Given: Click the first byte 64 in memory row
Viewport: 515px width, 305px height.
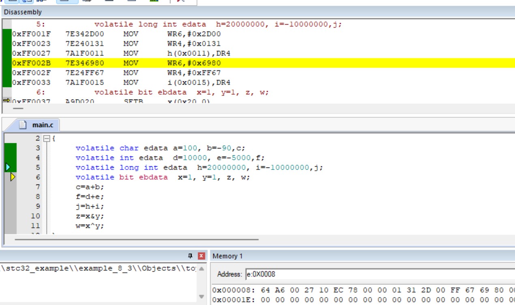Looking at the screenshot, I should coord(265,290).
